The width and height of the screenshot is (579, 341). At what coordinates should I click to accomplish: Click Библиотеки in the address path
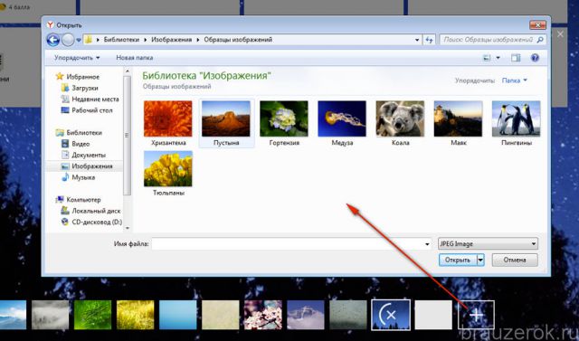point(121,40)
